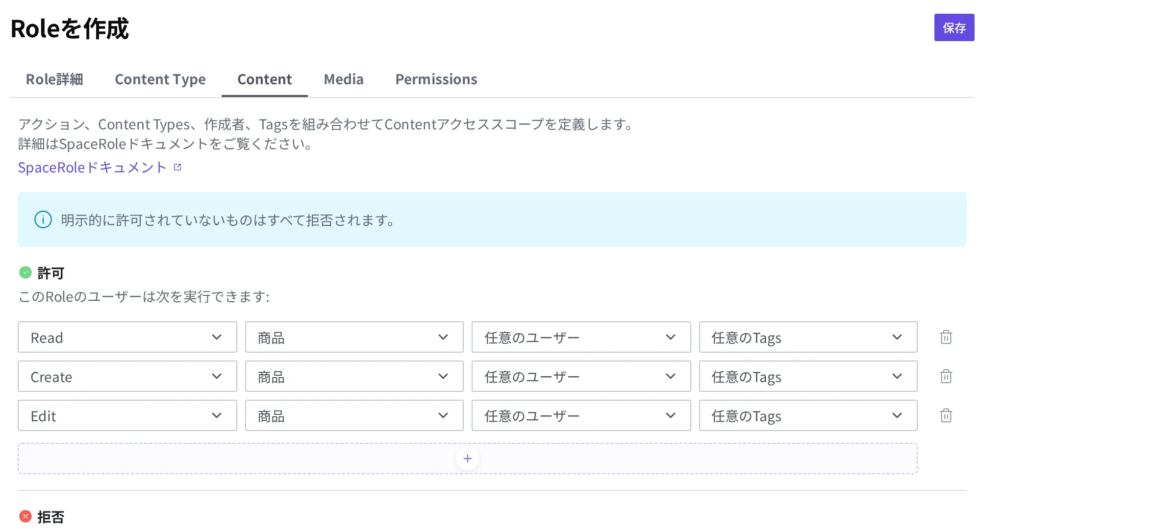Switch to the Content Type tab

[x=160, y=79]
